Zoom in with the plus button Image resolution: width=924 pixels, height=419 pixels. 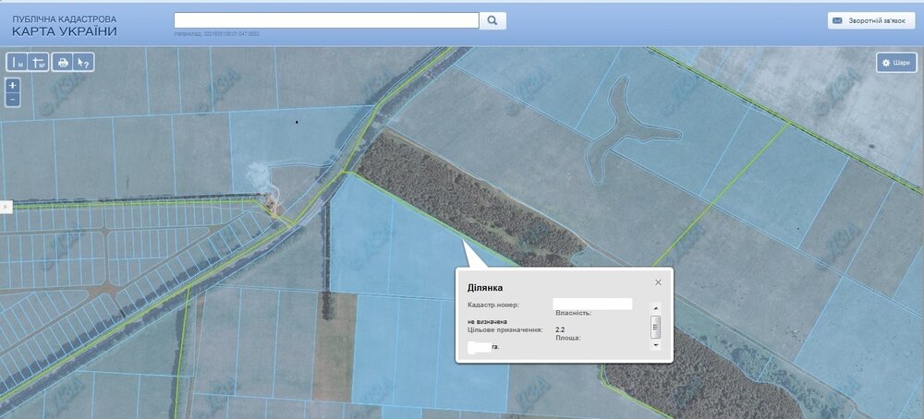13,85
